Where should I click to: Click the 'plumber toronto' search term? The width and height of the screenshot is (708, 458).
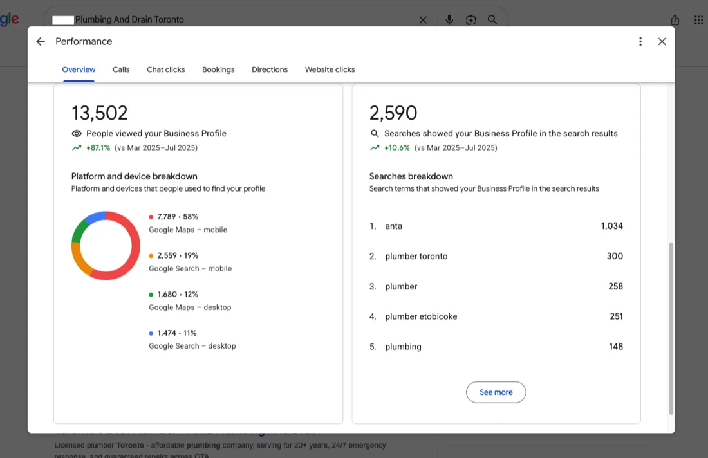[x=416, y=256]
